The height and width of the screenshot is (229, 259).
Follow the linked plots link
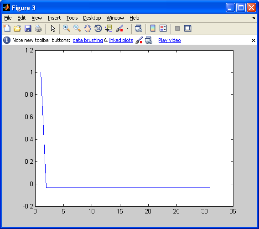[x=121, y=40]
